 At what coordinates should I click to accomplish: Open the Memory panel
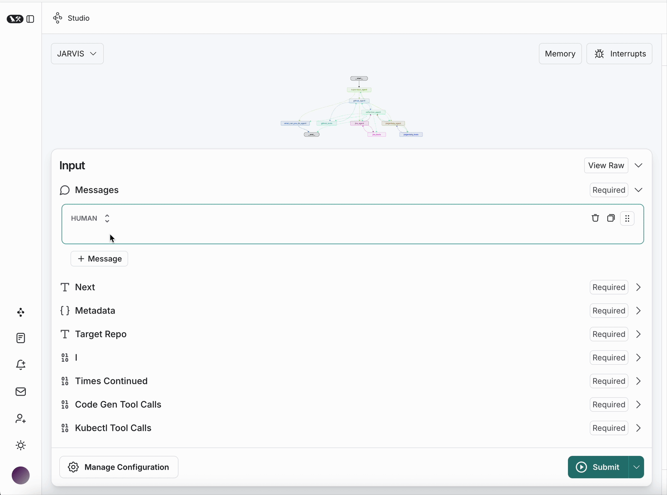coord(560,54)
